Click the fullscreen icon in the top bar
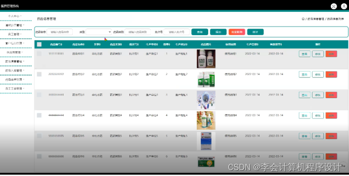This screenshot has height=176, width=349. click(334, 6)
